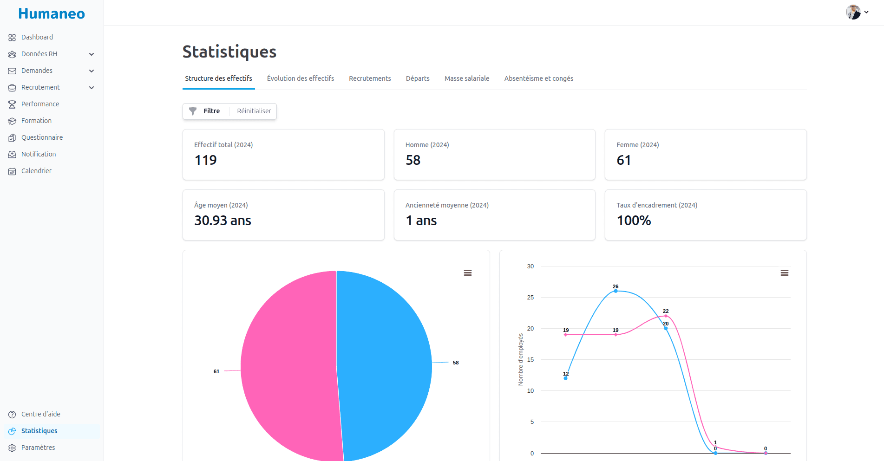Open the pie chart hamburger menu

pos(468,273)
